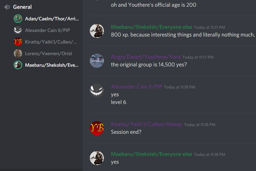Click Maebaru/Shekolsh avatar in voice channel list

[x=18, y=65]
